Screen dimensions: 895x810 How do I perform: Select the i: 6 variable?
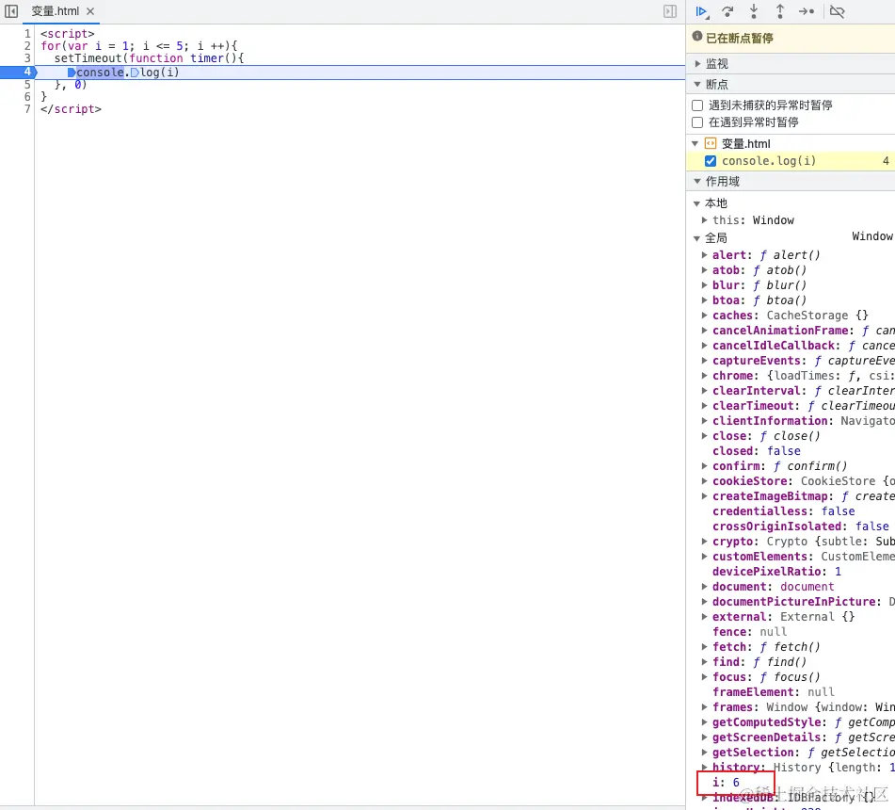726,782
